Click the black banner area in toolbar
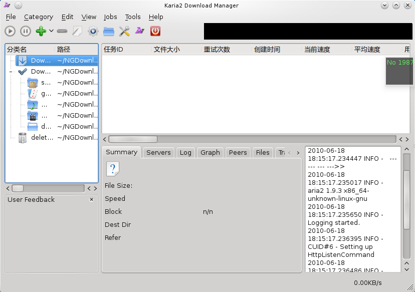The width and height of the screenshot is (415, 292). pos(308,31)
